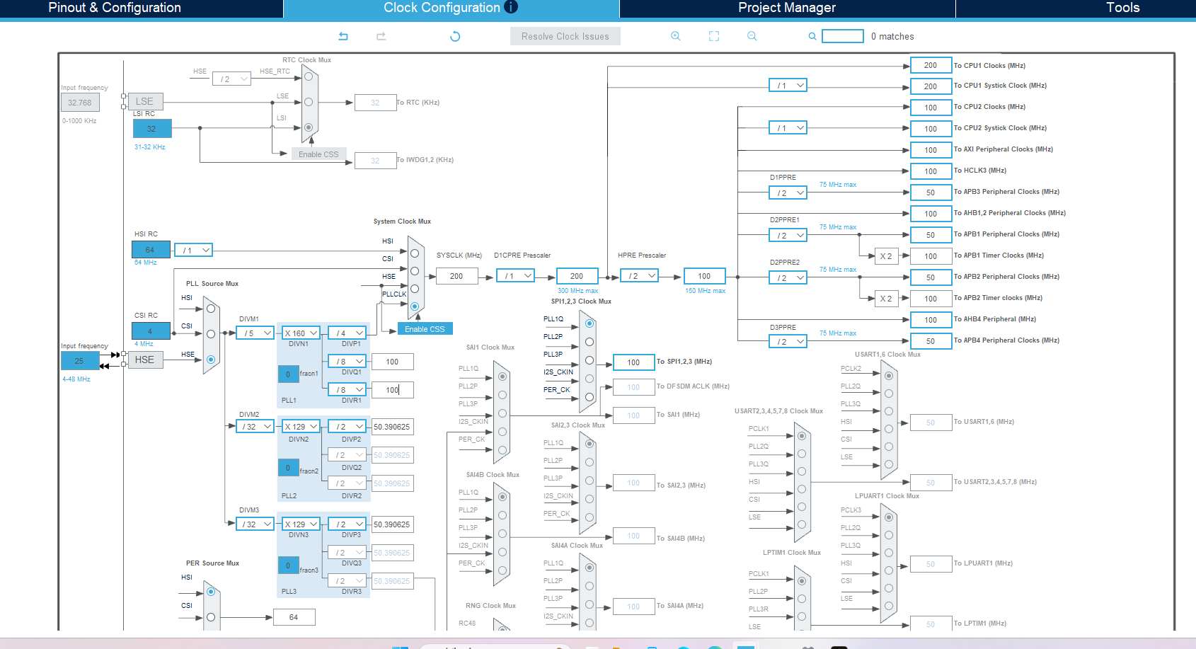
Task: Select HSE in PLL Source Mux
Action: (x=211, y=360)
